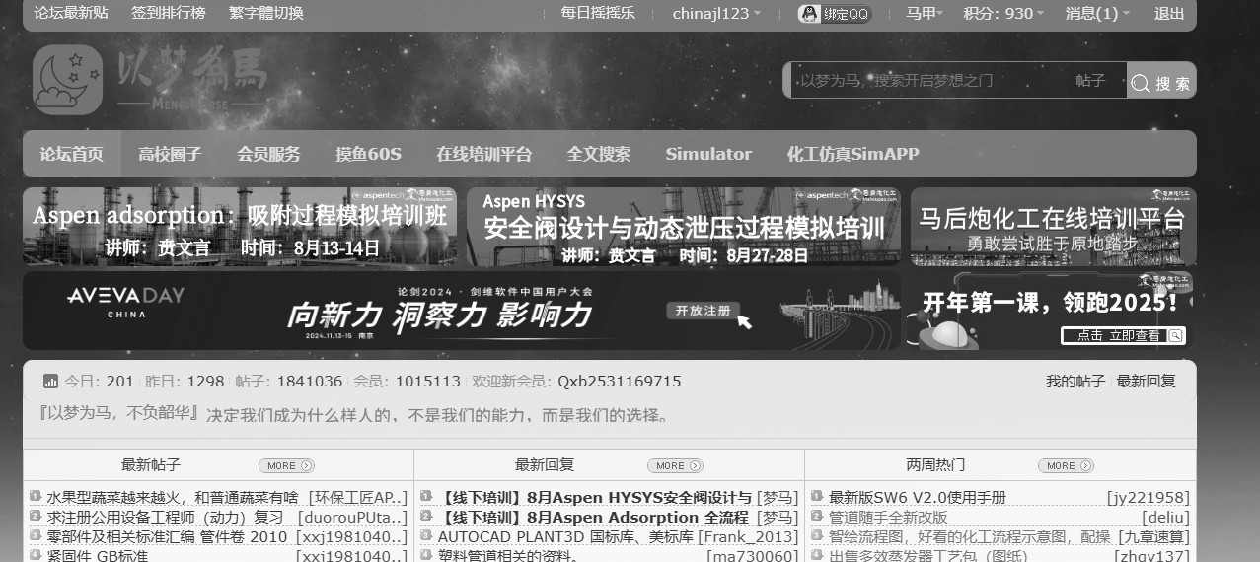
Task: Click the statistics bar chart icon
Action: [x=50, y=382]
